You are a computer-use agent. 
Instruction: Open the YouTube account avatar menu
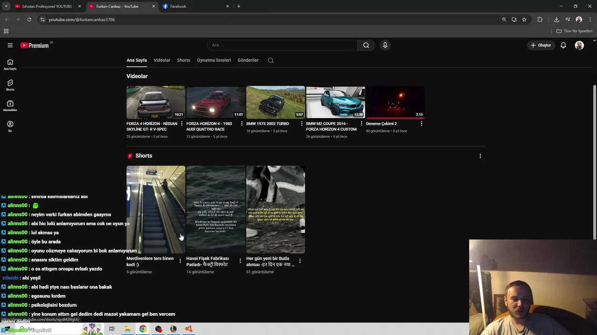pyautogui.click(x=579, y=45)
